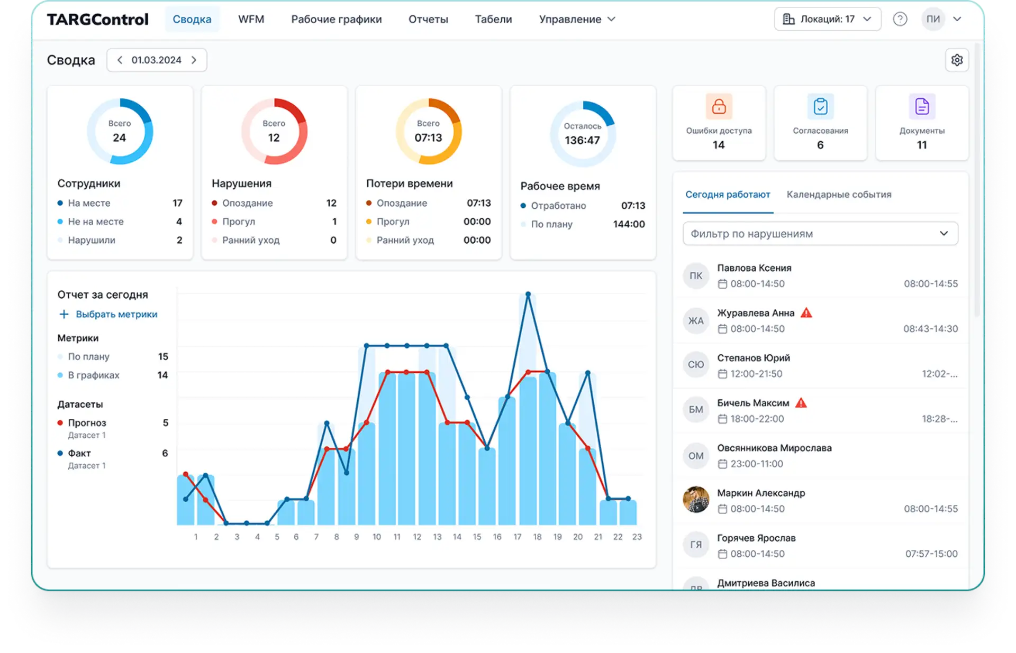Viewport: 1016px width, 653px height.
Task: Go to next date with right arrow
Action: click(194, 60)
